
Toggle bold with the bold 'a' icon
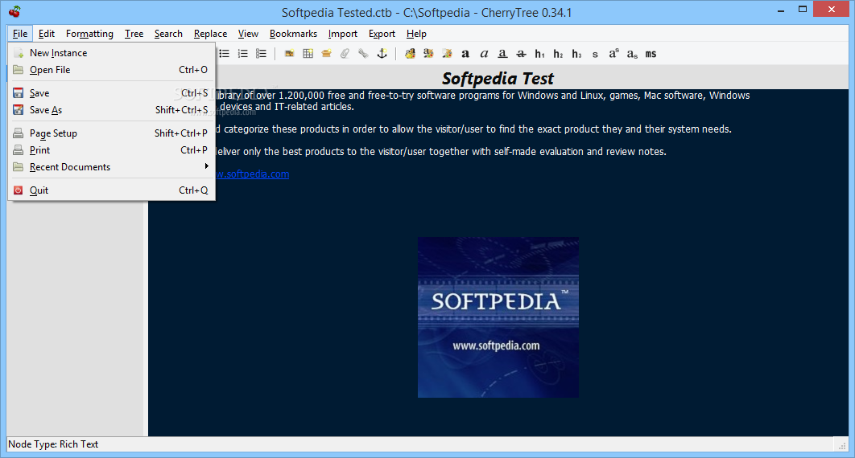click(465, 53)
